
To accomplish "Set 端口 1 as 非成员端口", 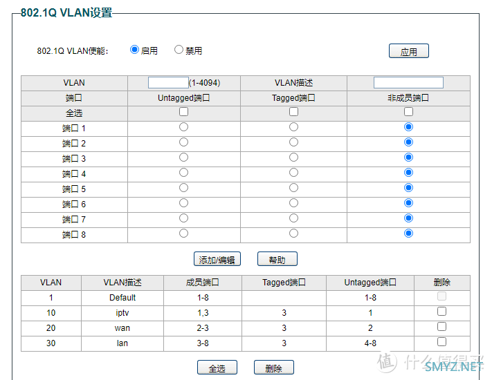I will 408,127.
